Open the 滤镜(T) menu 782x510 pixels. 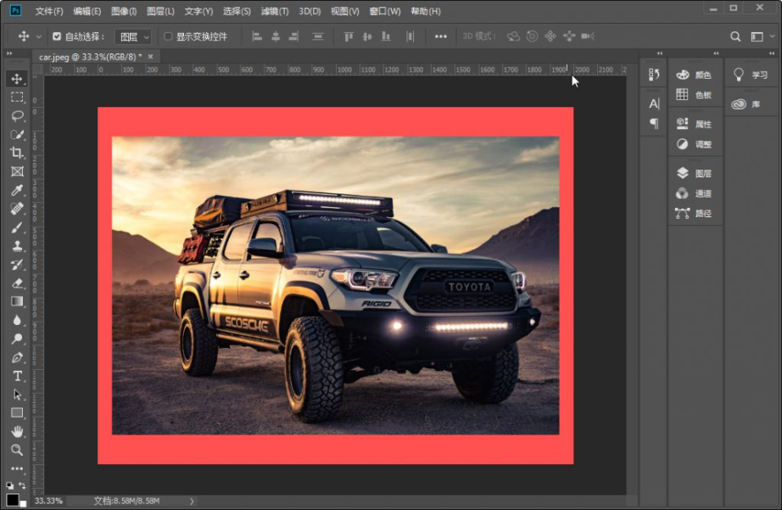(274, 11)
